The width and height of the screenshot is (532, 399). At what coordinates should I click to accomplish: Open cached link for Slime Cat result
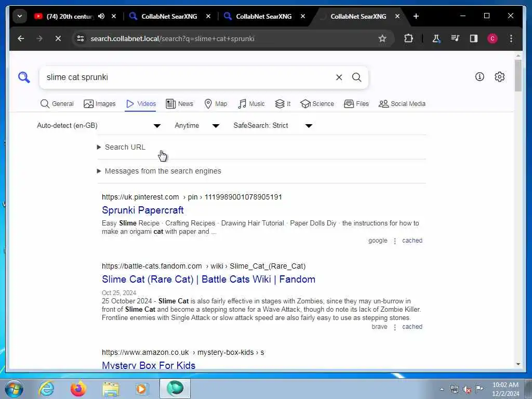tap(412, 327)
